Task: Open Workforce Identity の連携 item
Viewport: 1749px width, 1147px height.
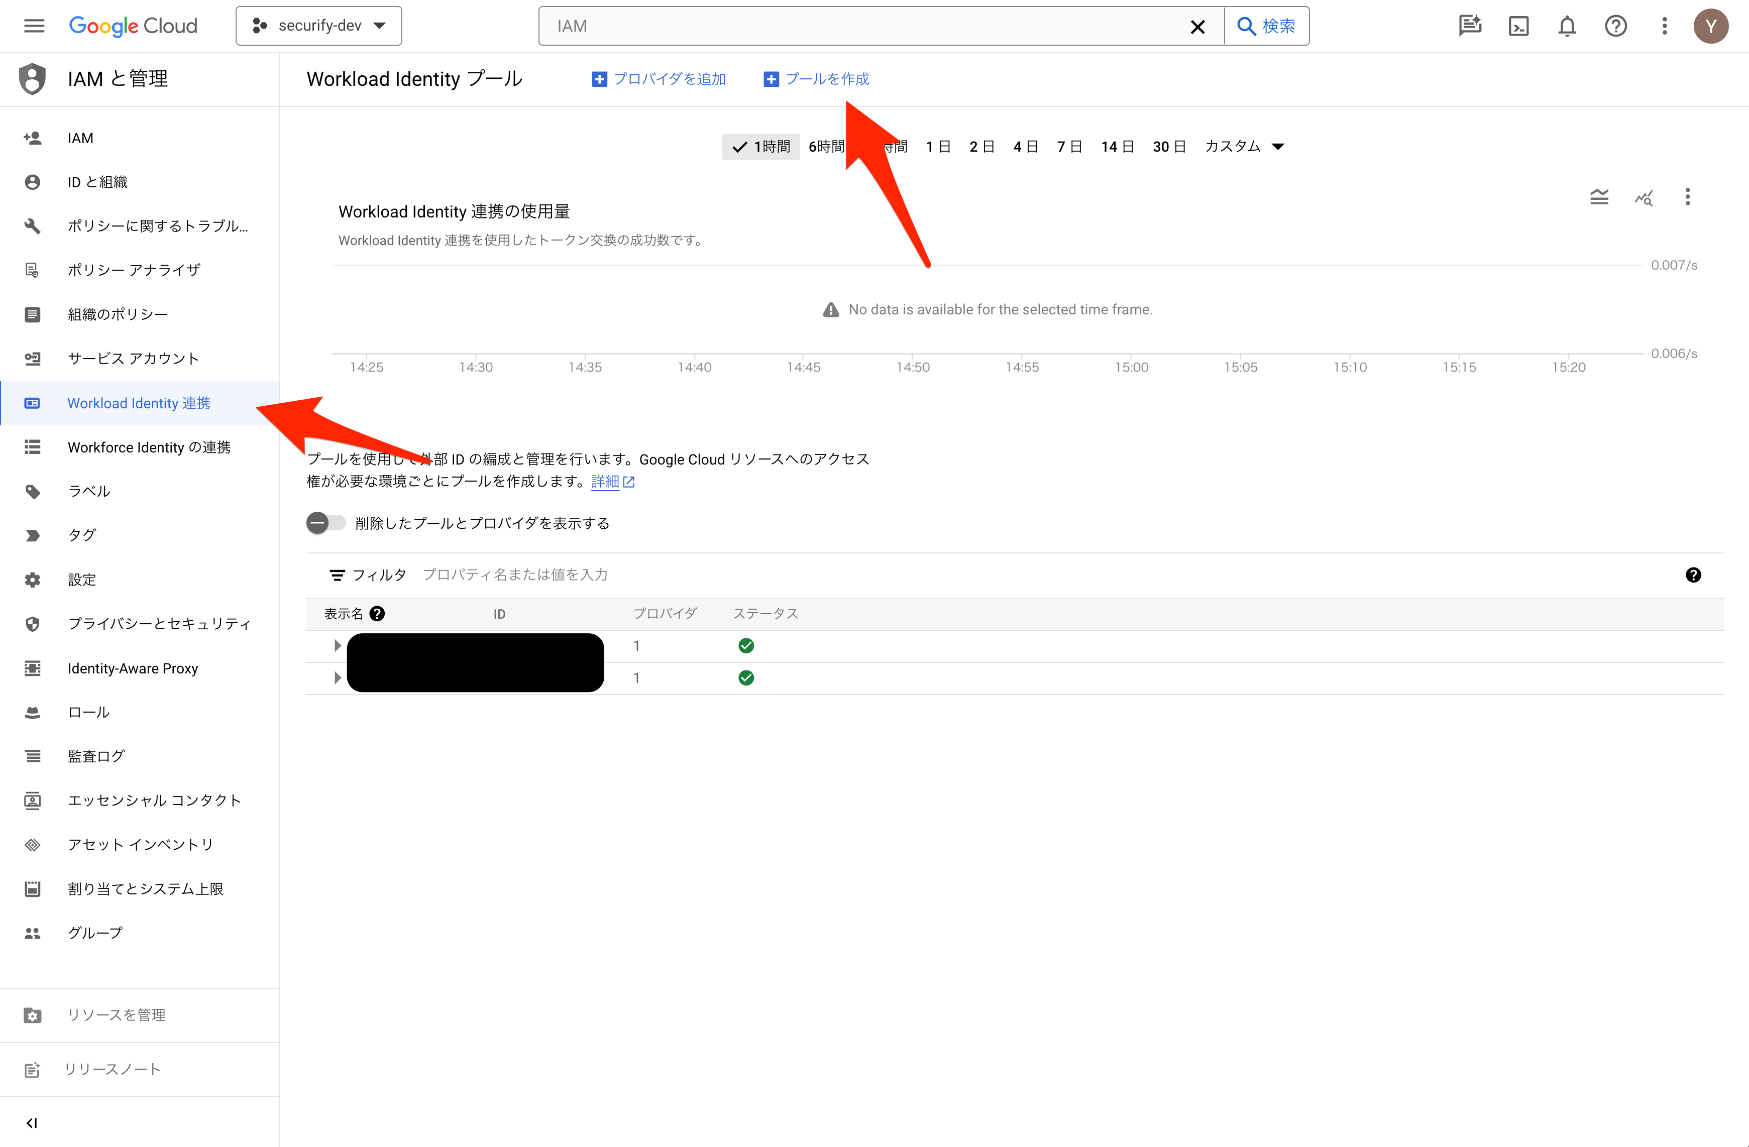Action: pyautogui.click(x=140, y=447)
